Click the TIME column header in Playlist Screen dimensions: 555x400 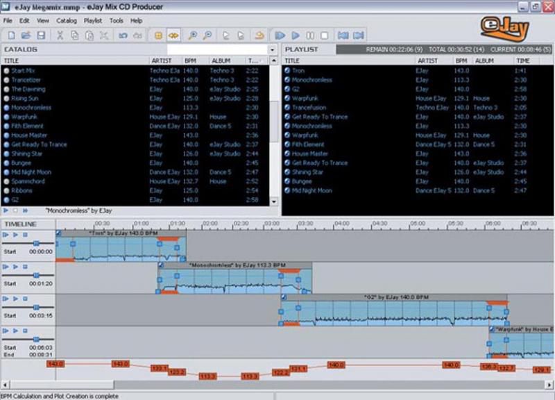[x=522, y=61]
